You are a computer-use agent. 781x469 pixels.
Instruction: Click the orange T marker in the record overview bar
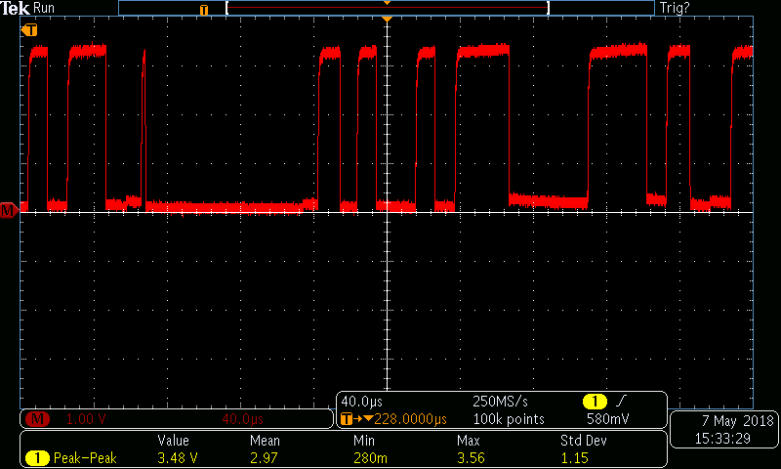click(204, 10)
